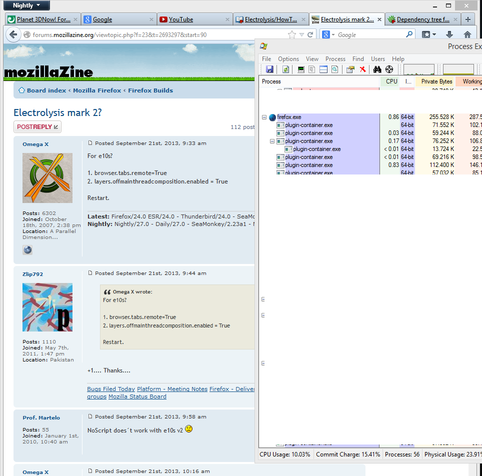482x476 pixels.
Task: Select the firefox.exe process row
Action: point(370,117)
